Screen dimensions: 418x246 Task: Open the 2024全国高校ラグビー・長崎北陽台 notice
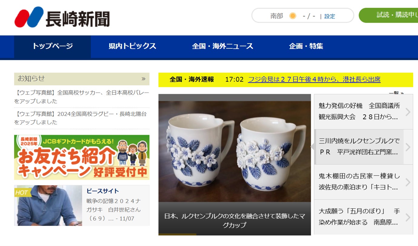pos(81,118)
